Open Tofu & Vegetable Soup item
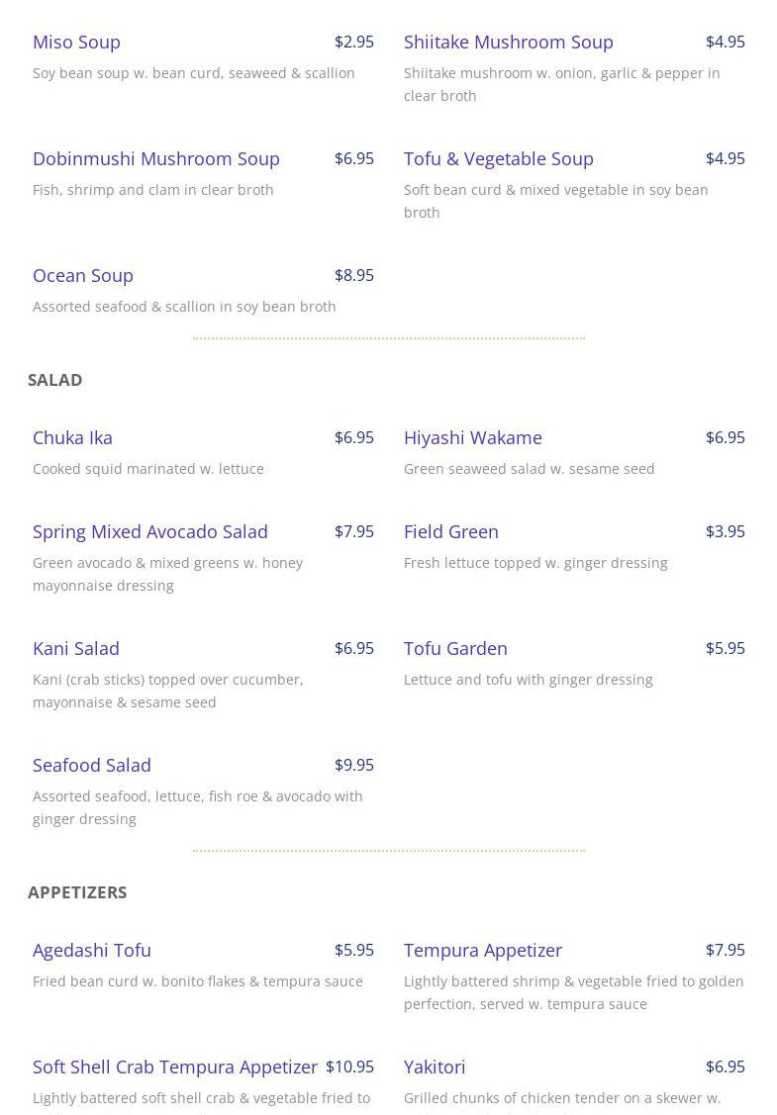Screen dimensions: 777x1115 click(498, 158)
